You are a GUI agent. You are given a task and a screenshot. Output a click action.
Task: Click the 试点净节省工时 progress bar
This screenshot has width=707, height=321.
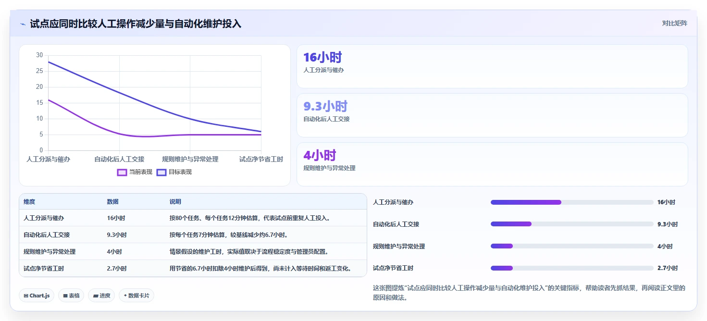coord(572,268)
